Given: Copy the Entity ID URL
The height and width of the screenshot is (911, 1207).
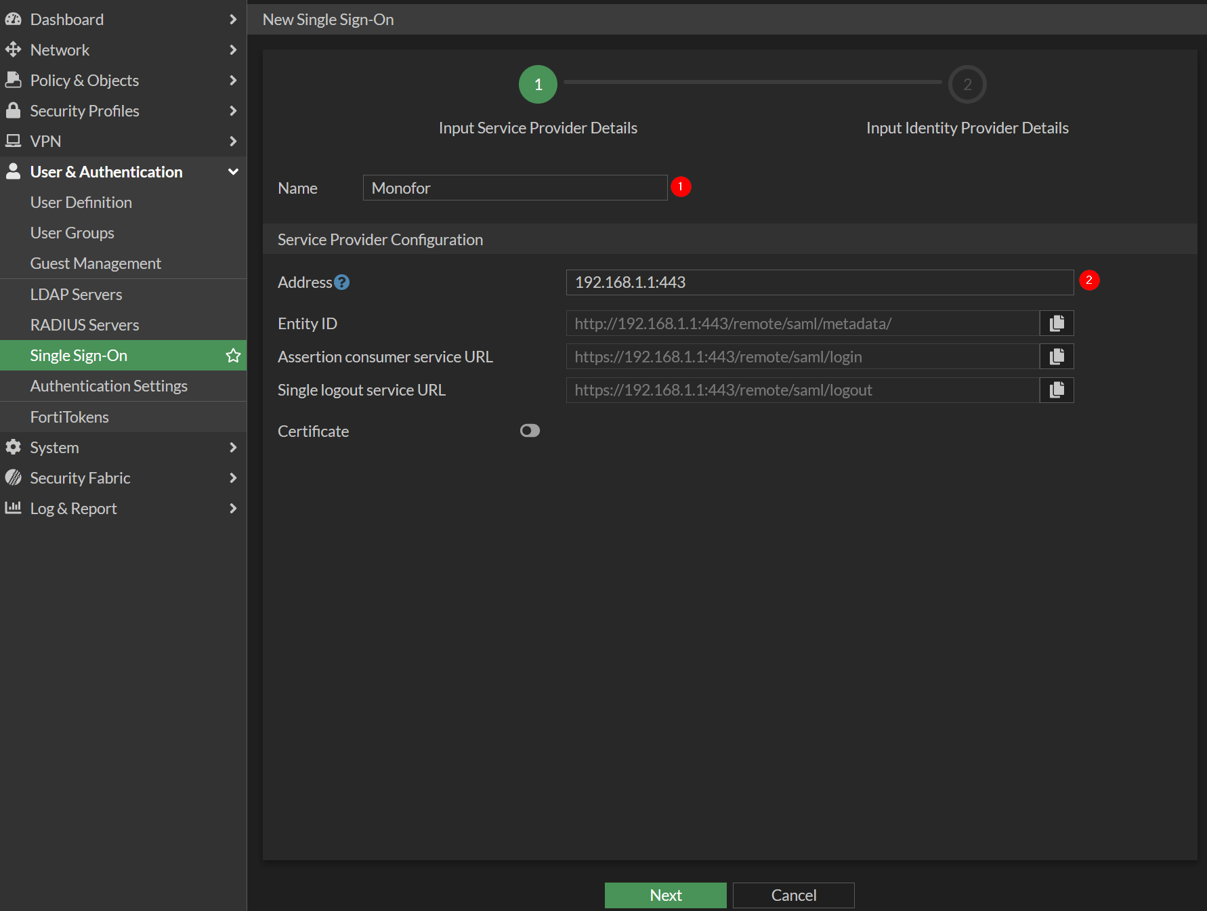Looking at the screenshot, I should (1057, 324).
